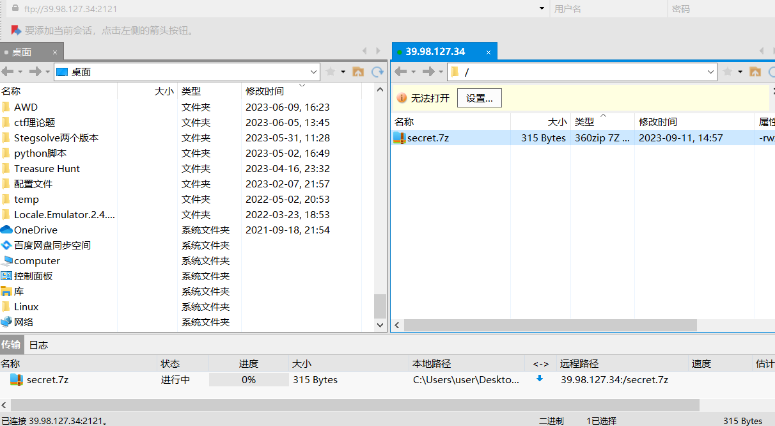Select the Treasure Hunt folder
This screenshot has height=426, width=775.
pos(47,169)
